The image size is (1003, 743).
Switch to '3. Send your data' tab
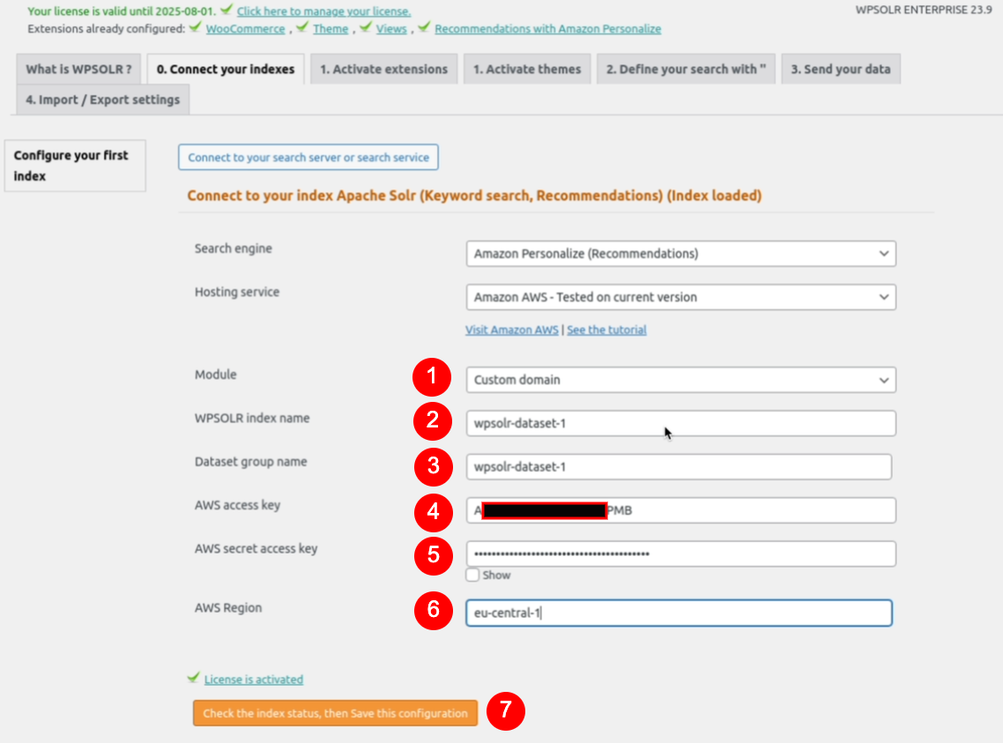click(841, 69)
